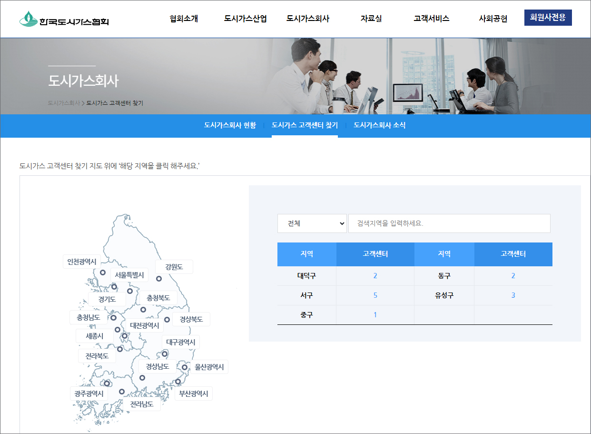
Task: Switch to 도시가스회사 현황 tab
Action: point(230,125)
